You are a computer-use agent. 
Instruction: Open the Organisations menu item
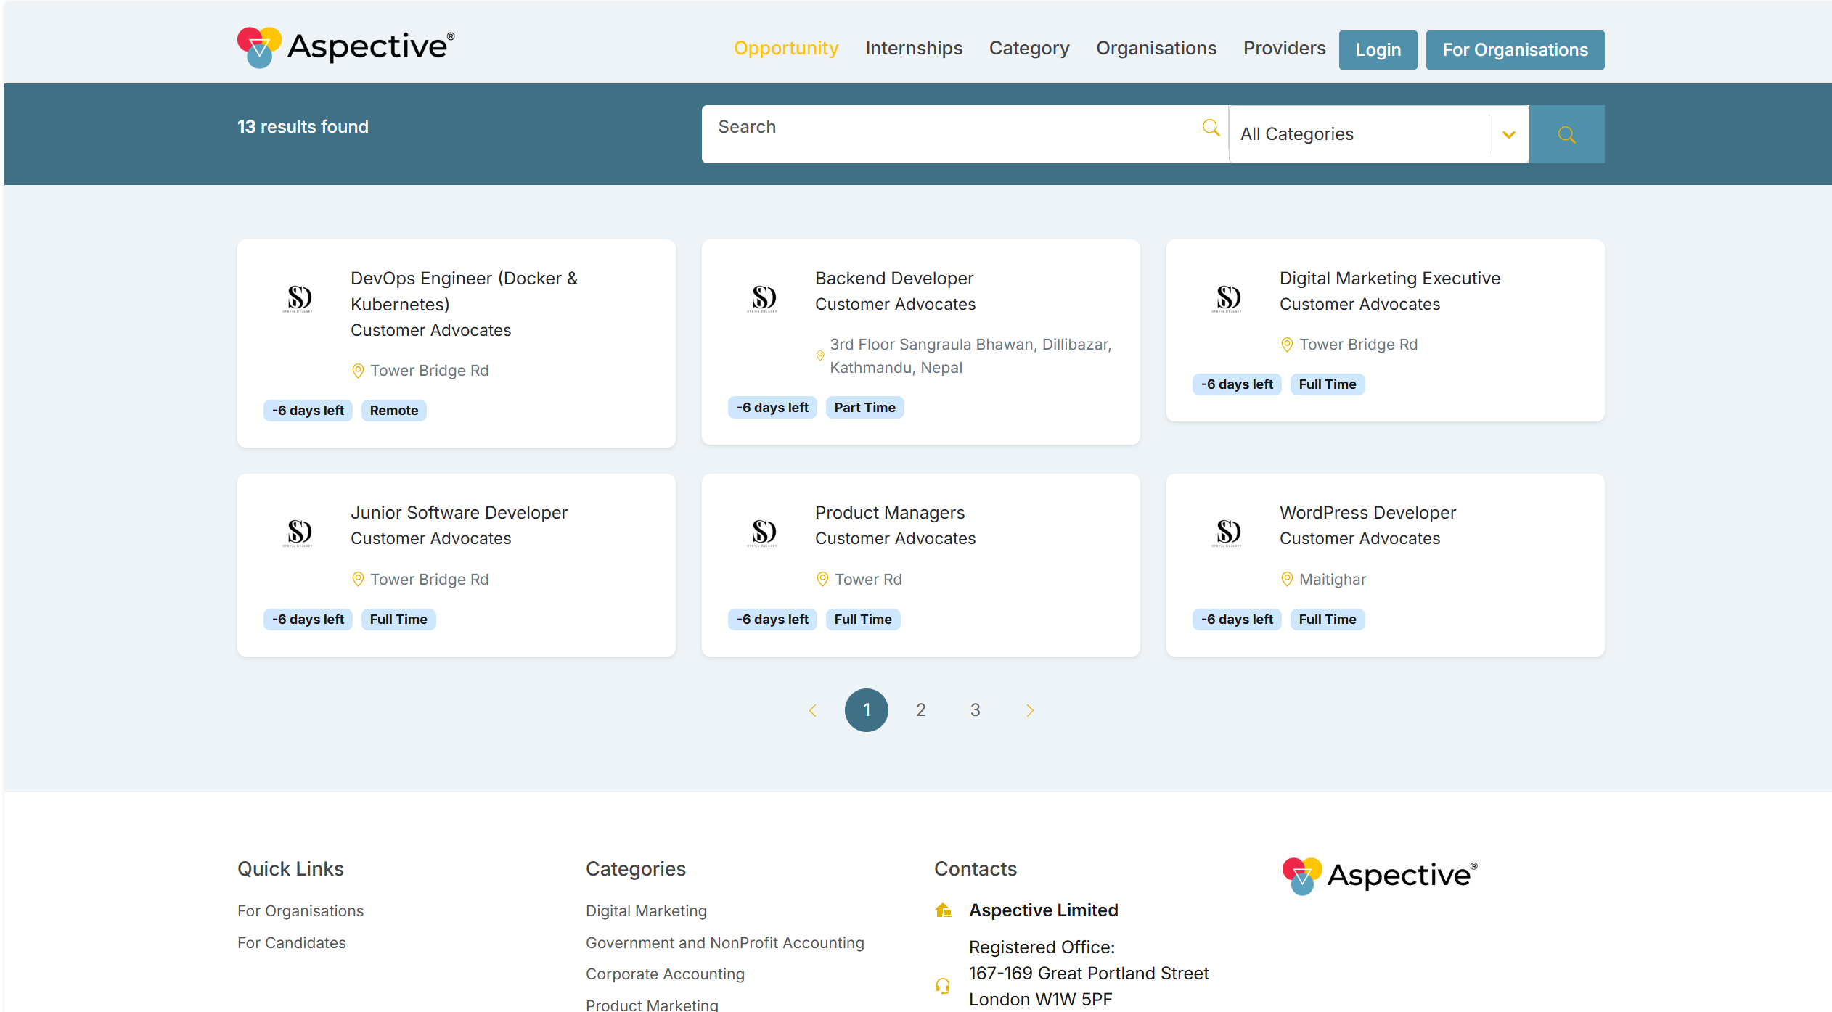pyautogui.click(x=1156, y=48)
